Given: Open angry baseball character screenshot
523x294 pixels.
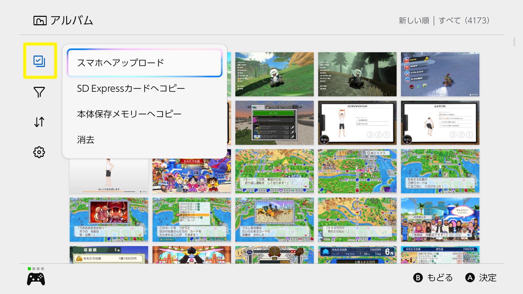Looking at the screenshot, I should (x=109, y=220).
